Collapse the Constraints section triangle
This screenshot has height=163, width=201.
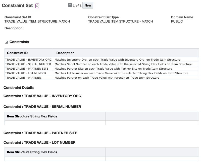click(x=6, y=42)
